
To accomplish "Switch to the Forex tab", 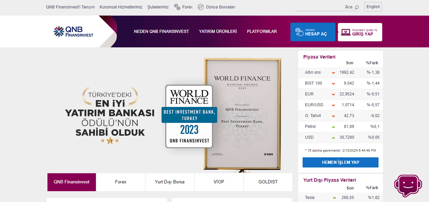I will pyautogui.click(x=121, y=182).
